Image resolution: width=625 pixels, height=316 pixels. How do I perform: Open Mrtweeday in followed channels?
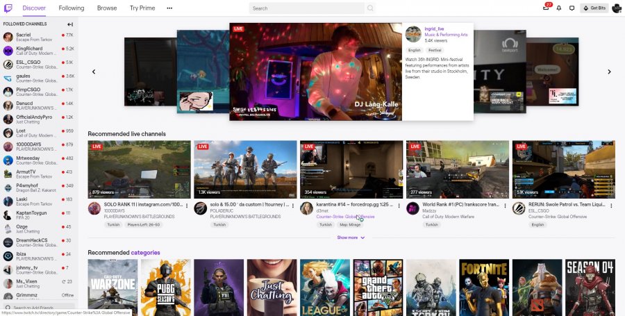(39, 160)
